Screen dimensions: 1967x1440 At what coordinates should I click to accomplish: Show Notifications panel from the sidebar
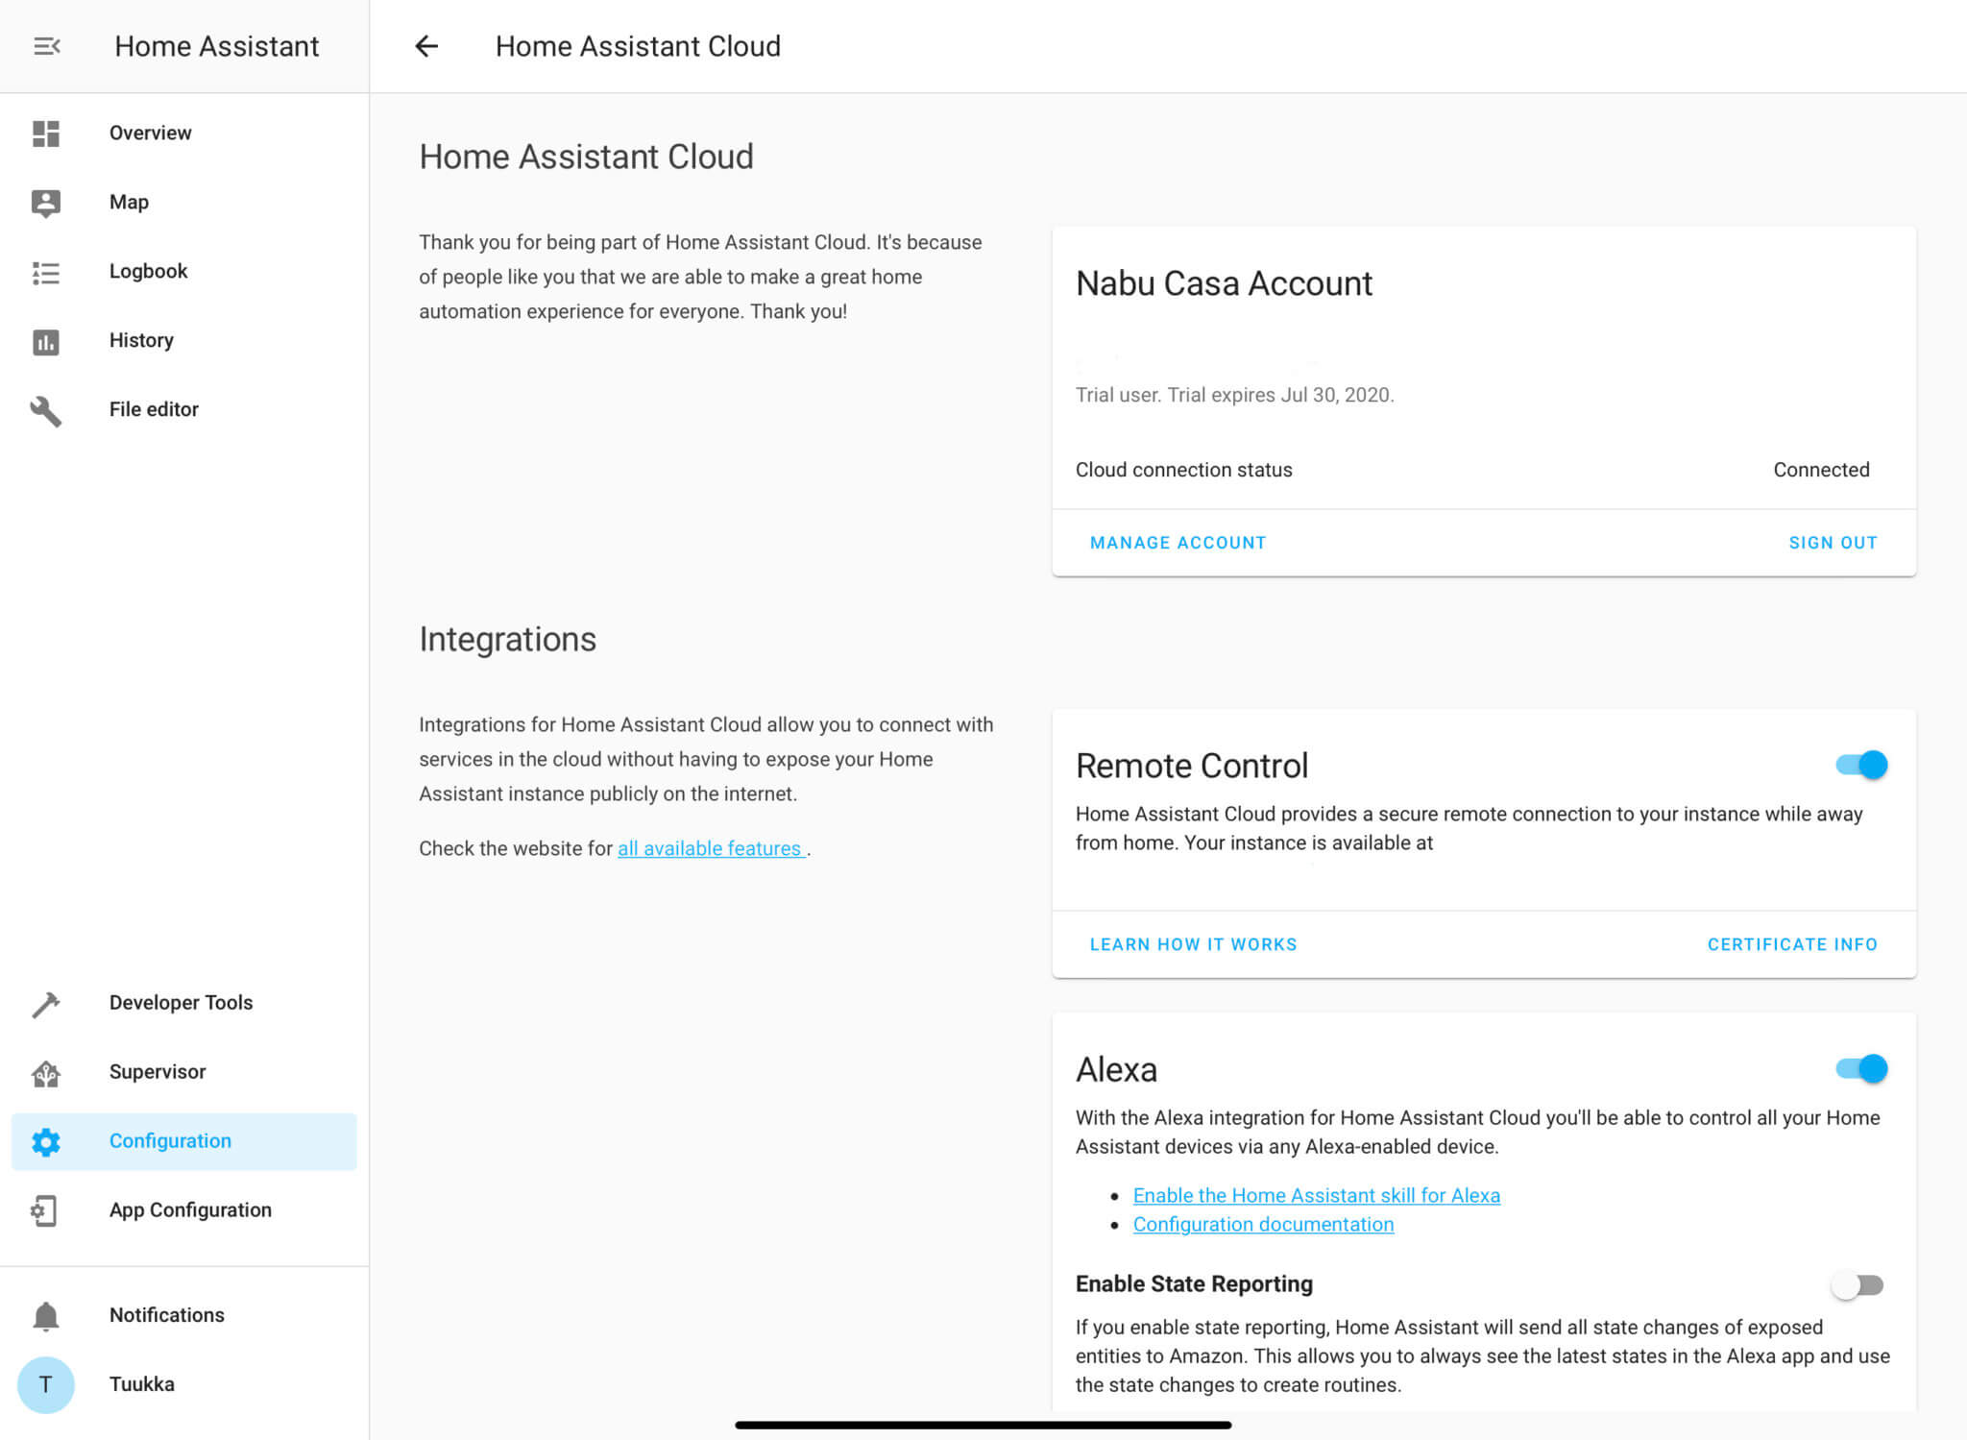(184, 1315)
